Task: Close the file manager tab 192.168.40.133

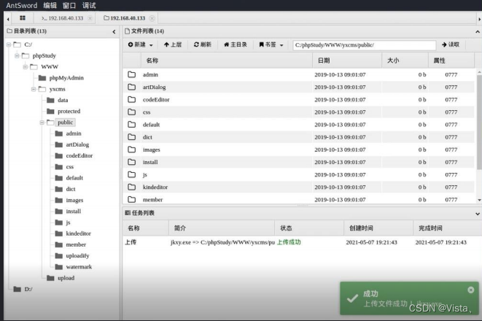Action: tap(152, 18)
